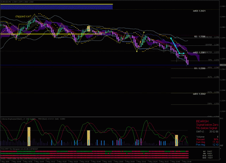Select the cyan trend line on chart
The height and width of the screenshot is (163, 226).
175,45
